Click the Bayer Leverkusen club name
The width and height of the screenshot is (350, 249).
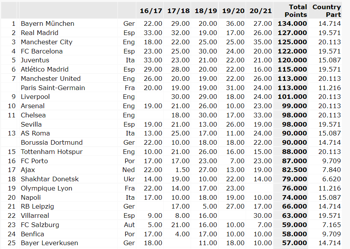[49, 243]
